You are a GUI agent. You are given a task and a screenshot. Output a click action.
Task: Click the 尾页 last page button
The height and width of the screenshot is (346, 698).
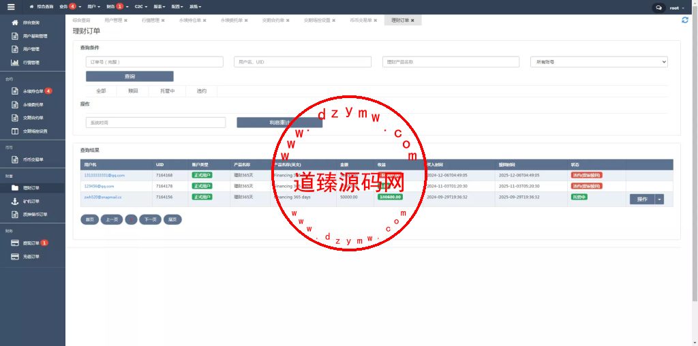coord(172,220)
